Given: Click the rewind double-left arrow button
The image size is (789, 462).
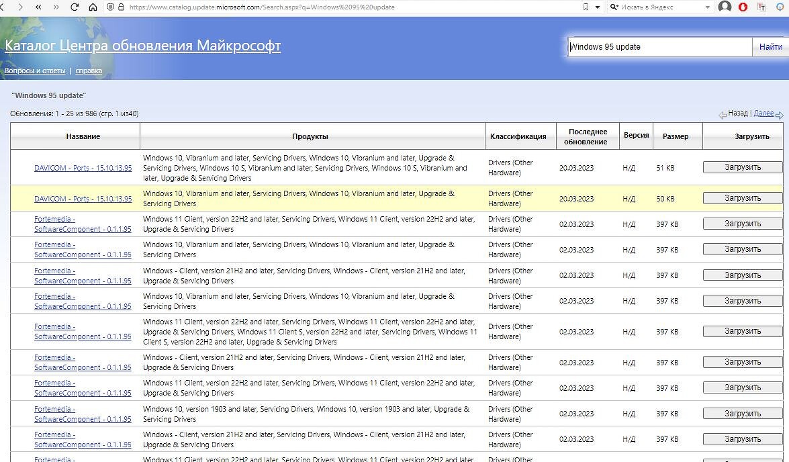Looking at the screenshot, I should 38,7.
